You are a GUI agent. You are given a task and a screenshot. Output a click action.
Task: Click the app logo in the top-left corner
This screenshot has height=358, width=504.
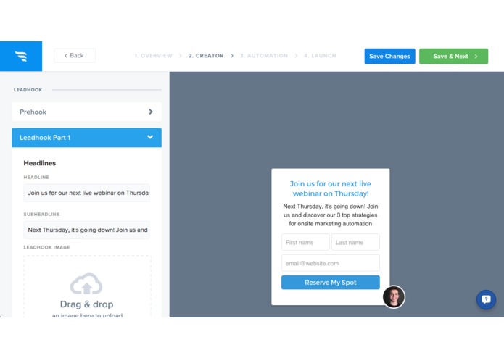21,57
